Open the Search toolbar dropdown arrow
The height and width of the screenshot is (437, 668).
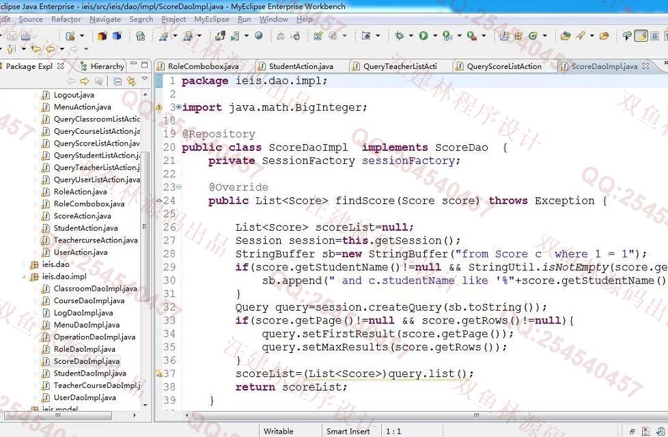coord(592,36)
